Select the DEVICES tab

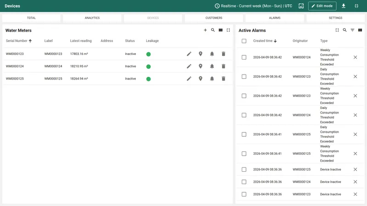coord(153,18)
